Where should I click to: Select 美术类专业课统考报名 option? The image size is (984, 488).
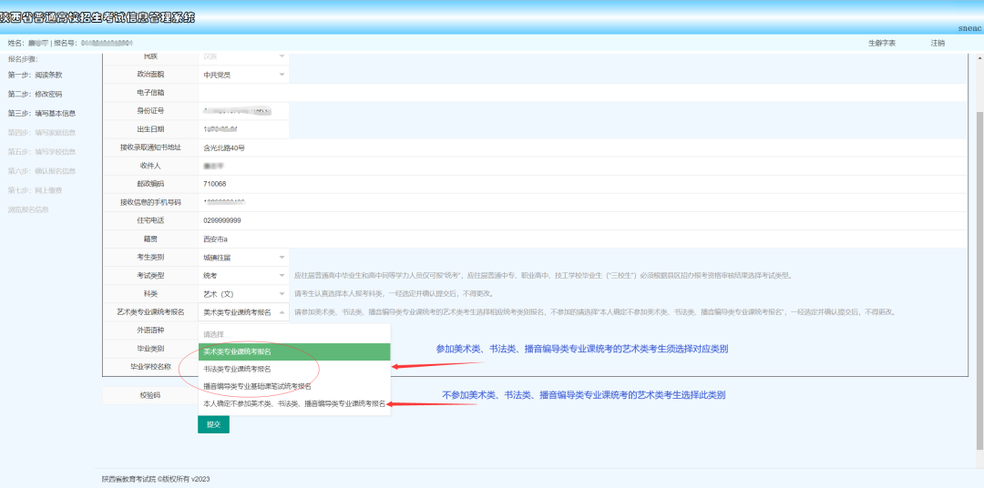tap(294, 351)
